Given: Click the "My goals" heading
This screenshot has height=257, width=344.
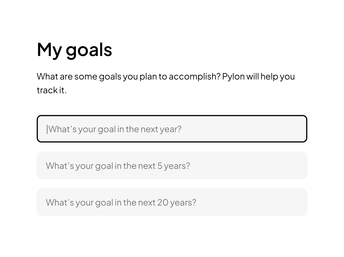Looking at the screenshot, I should click(75, 49).
